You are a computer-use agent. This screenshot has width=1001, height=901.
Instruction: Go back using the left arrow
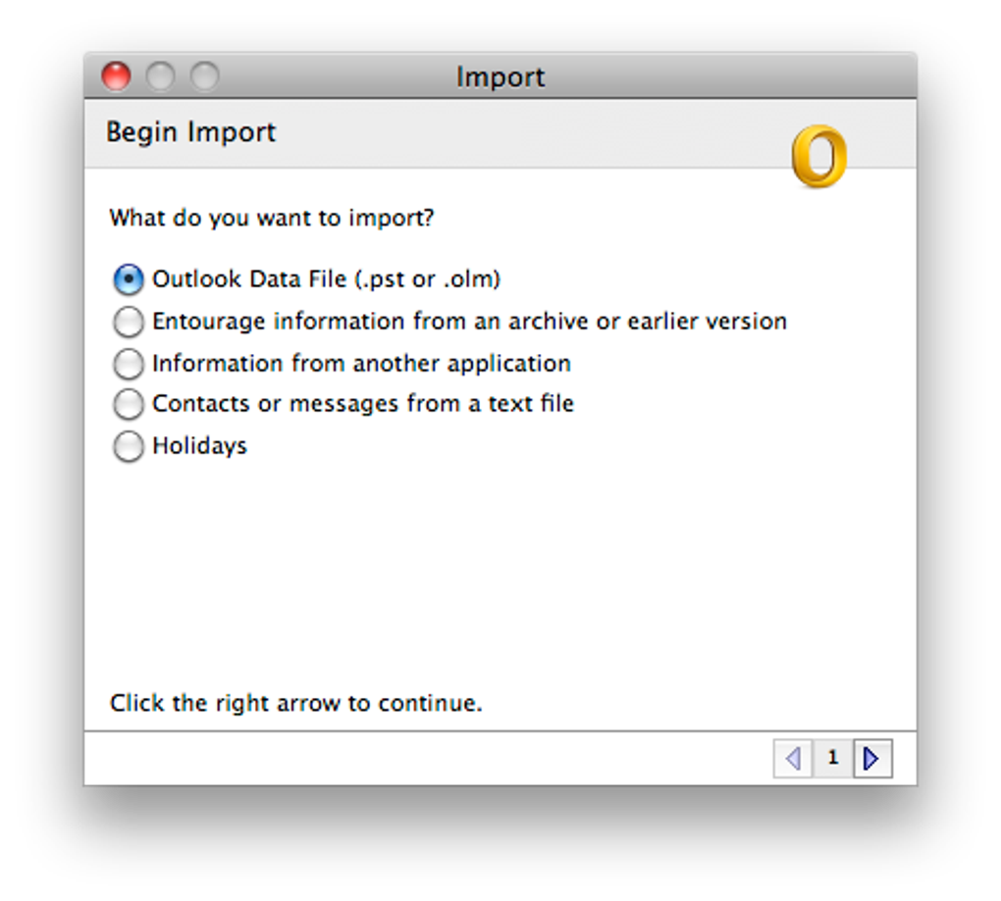pos(793,758)
